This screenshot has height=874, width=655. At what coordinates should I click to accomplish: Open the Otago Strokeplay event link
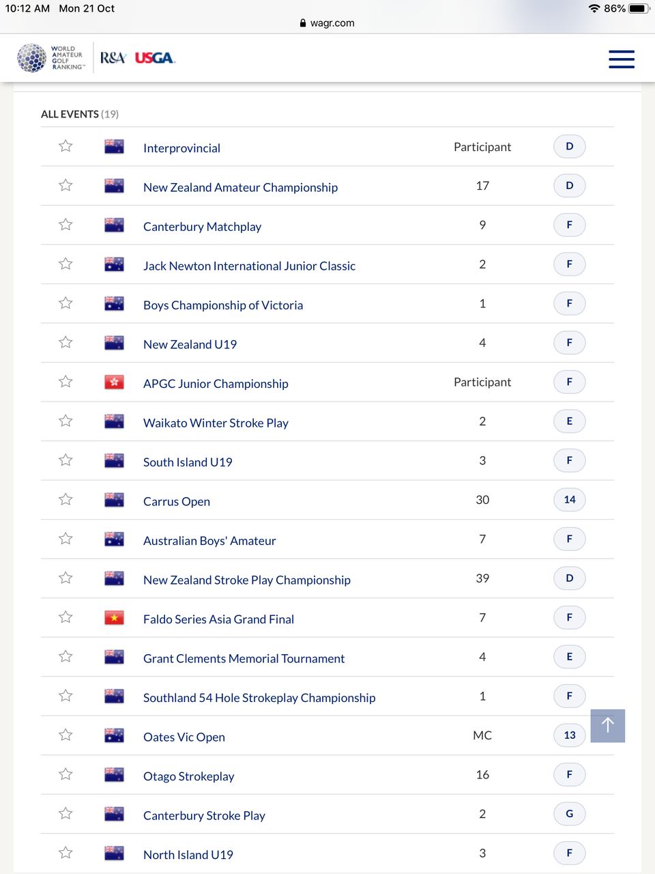point(188,776)
